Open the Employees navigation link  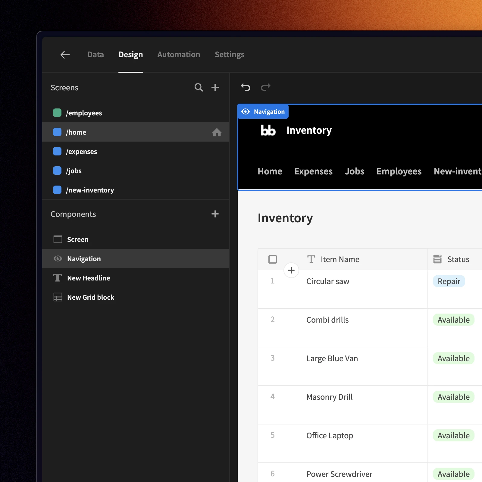(399, 171)
